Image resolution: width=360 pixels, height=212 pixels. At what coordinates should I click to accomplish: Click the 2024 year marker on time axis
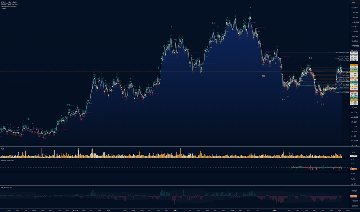coord(76,210)
